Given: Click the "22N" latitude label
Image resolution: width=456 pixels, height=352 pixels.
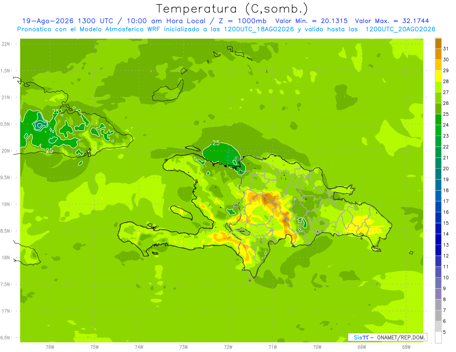Looking at the screenshot, I should pyautogui.click(x=6, y=44).
